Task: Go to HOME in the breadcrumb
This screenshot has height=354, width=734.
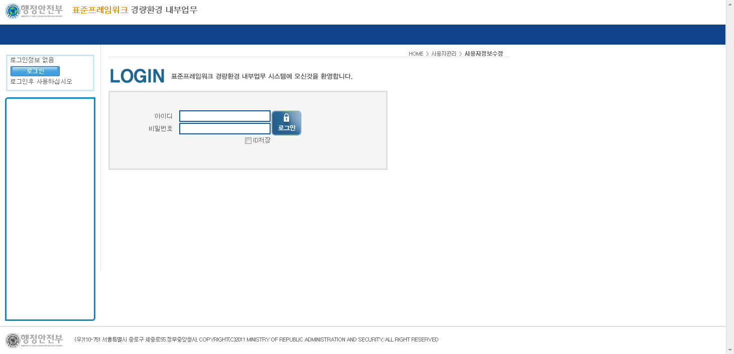Action: coord(416,54)
